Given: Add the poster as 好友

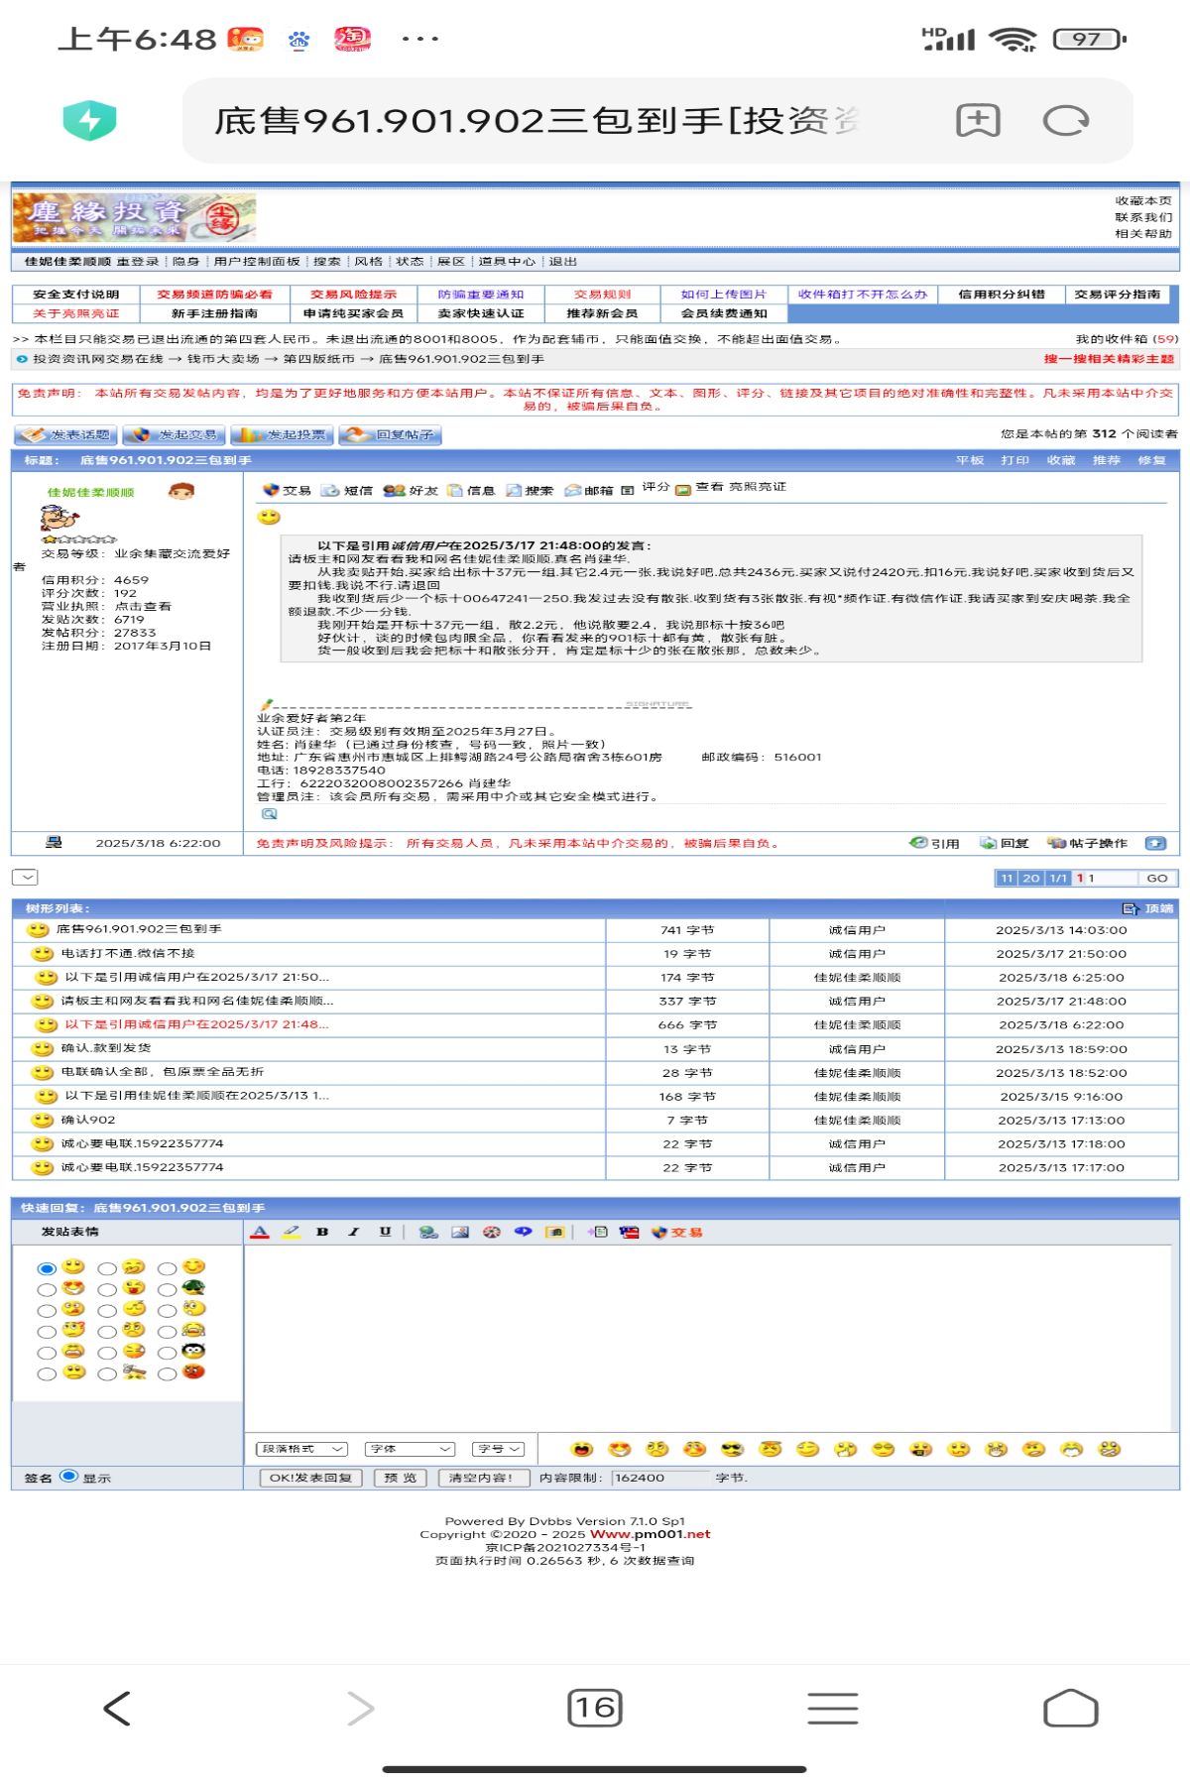Looking at the screenshot, I should click(411, 490).
